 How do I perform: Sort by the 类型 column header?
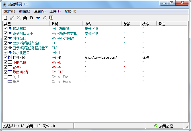(26, 24)
